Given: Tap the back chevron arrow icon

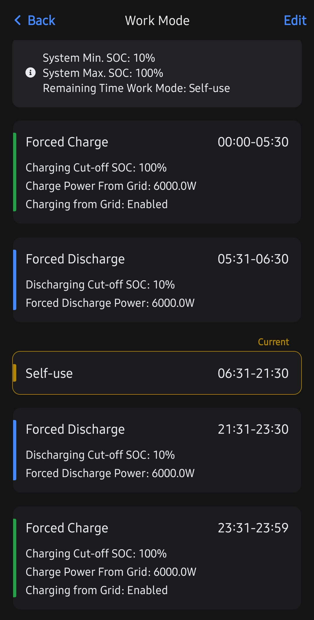Looking at the screenshot, I should click(x=18, y=20).
